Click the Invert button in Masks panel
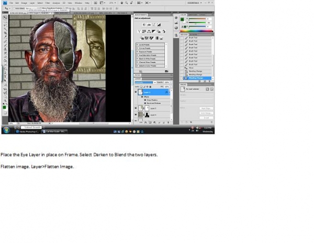 (206, 118)
